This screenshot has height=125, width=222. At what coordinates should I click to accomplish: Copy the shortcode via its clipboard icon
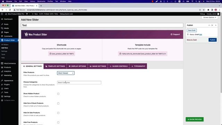(x=50, y=54)
